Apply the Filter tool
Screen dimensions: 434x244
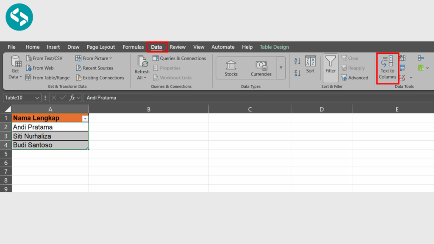pyautogui.click(x=331, y=68)
